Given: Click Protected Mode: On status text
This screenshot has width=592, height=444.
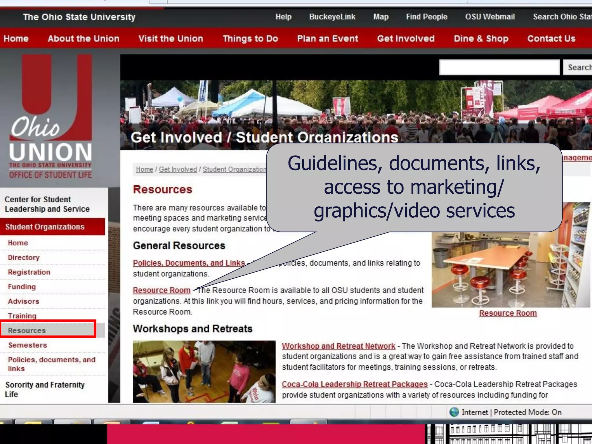Looking at the screenshot, I should (528, 412).
